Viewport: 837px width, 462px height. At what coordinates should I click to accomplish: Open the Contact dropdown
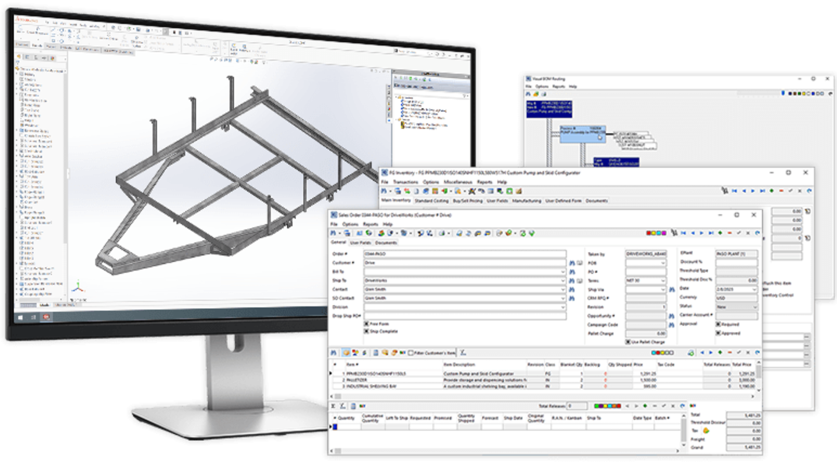click(563, 289)
